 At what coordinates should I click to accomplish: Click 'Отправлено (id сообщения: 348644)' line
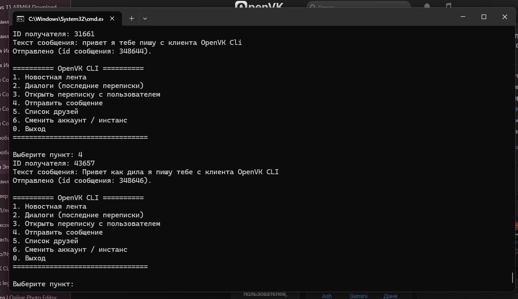(x=82, y=51)
